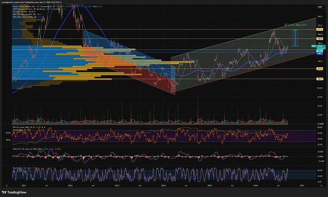This screenshot has height=197, width=328.
Task: Click the 2025 time axis label
Action: point(210,186)
